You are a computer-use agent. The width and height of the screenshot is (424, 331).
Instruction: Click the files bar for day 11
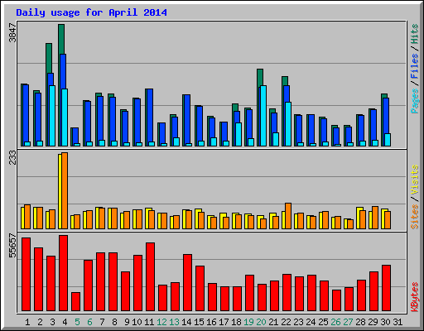[x=149, y=116]
